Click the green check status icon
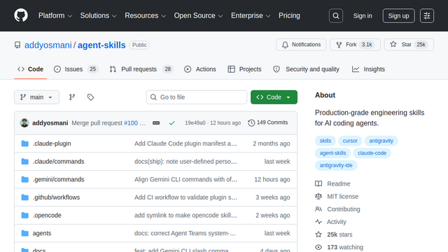The height and width of the screenshot is (252, 448). pos(171,123)
